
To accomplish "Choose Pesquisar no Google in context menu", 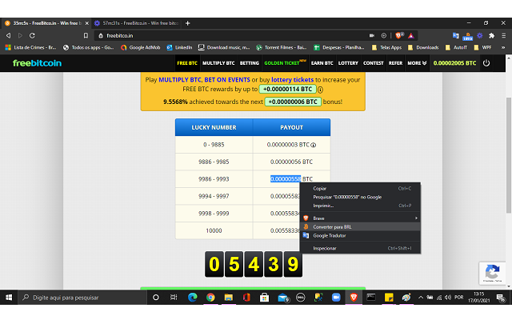I will click(360, 197).
